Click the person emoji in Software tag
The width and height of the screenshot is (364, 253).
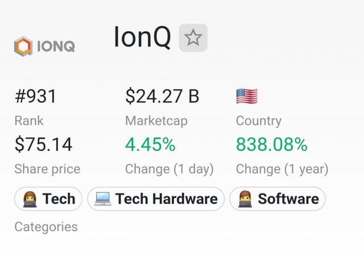(245, 199)
